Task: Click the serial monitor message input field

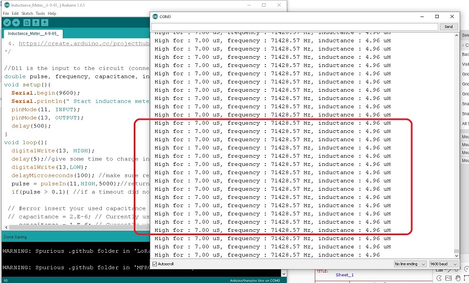Action: 295,26
